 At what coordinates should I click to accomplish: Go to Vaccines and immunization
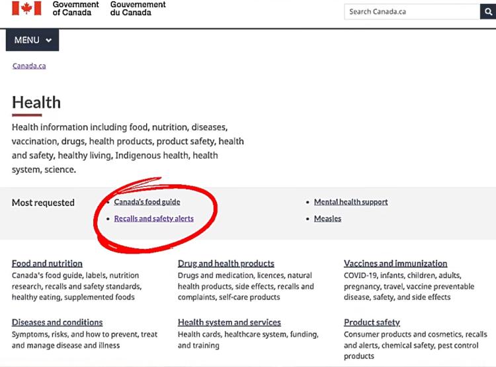395,264
